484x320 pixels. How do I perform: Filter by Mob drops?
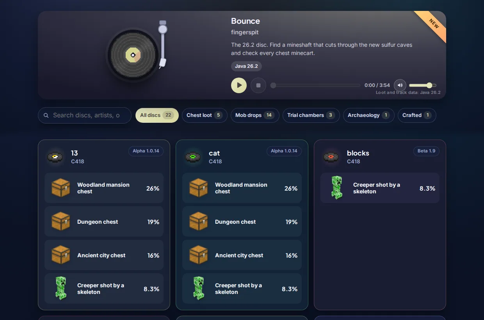click(x=255, y=115)
